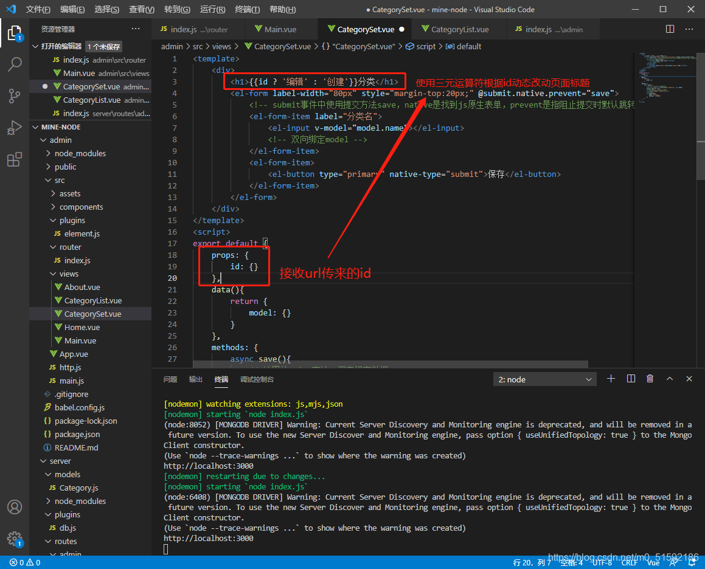Open the Run and Debug view
This screenshot has width=705, height=569.
[x=15, y=128]
